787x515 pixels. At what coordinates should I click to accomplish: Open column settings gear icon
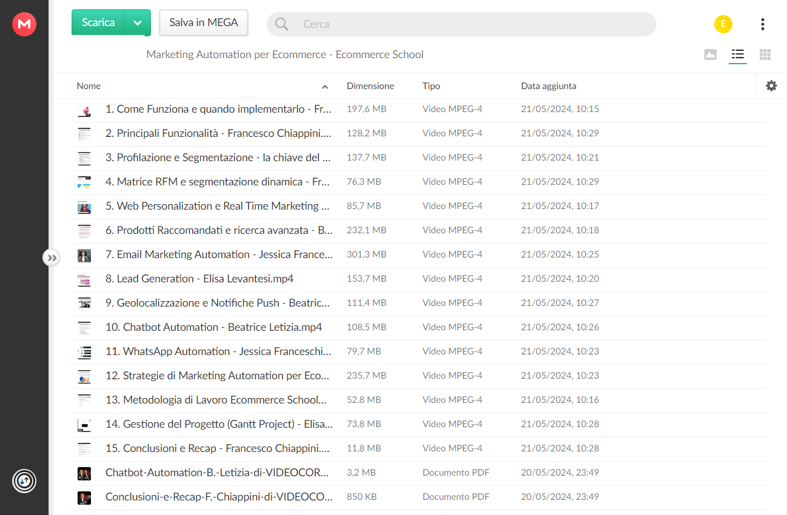[x=771, y=86]
